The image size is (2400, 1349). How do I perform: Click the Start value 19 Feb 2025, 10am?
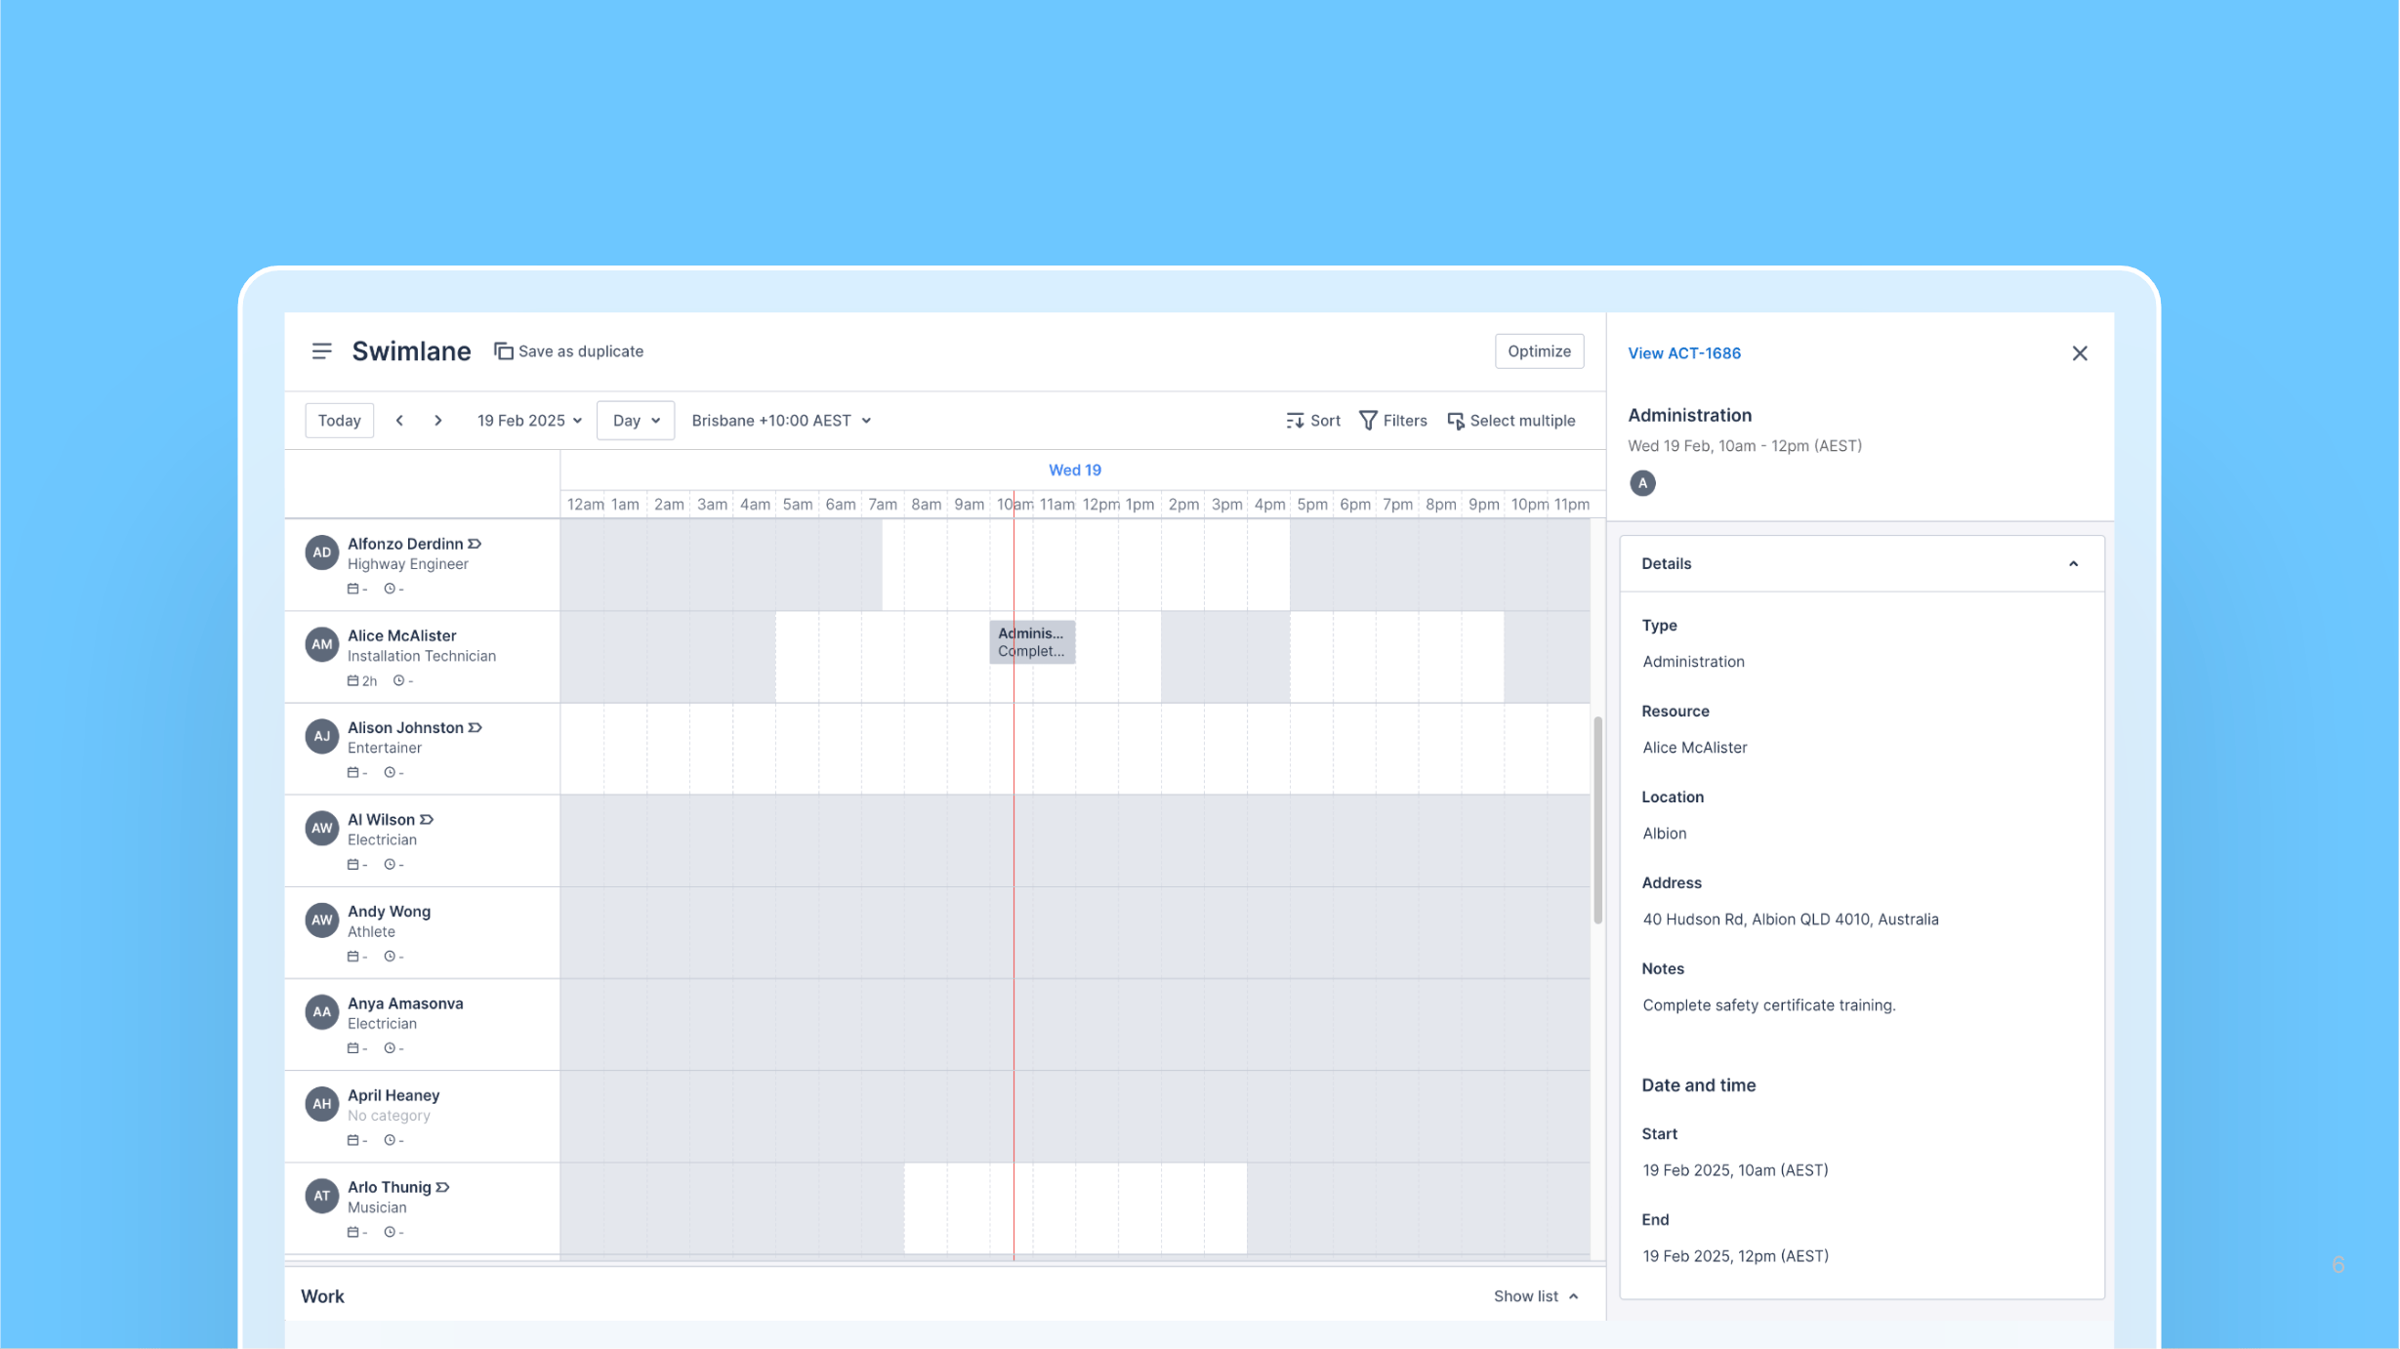click(1735, 1170)
